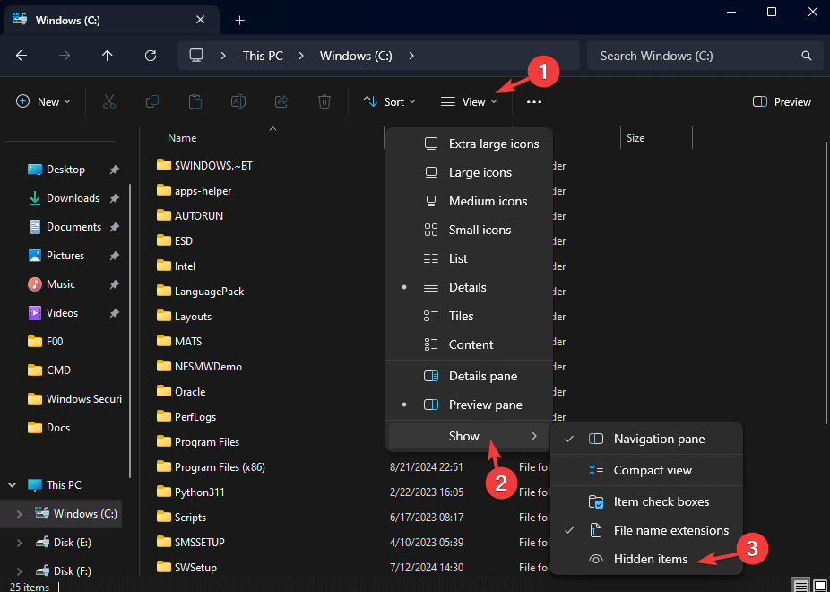Expand Windows (C:) in navigation tree
Viewport: 830px width, 592px height.
click(x=20, y=514)
